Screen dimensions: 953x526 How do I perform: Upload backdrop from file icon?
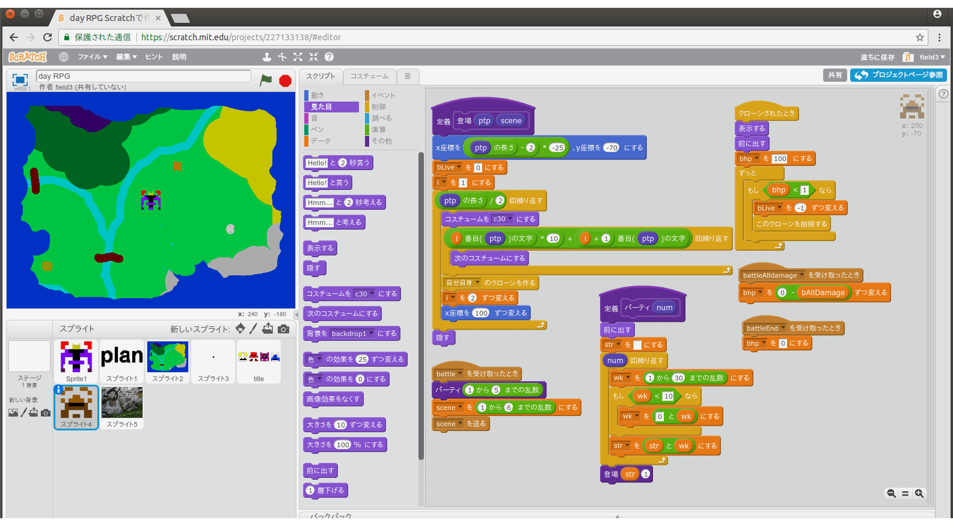coord(34,412)
